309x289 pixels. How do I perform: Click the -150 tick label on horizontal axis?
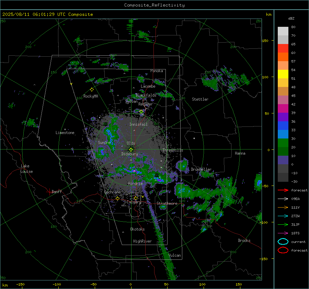coord(20,284)
